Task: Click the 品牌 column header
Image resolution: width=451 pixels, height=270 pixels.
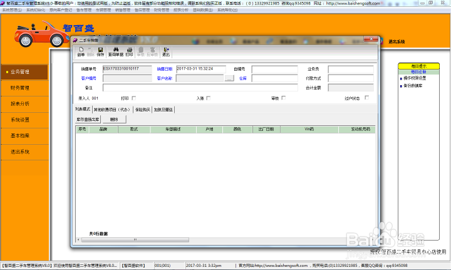Action: click(103, 130)
